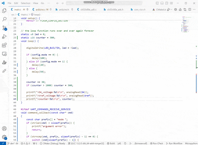Click Run CPack in status bar
198x145 pixels.
(157, 143)
